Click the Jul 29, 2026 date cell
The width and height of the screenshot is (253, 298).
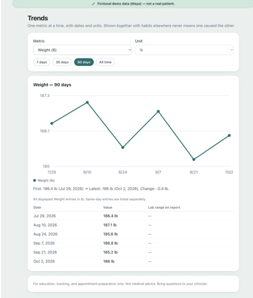pyautogui.click(x=45, y=216)
